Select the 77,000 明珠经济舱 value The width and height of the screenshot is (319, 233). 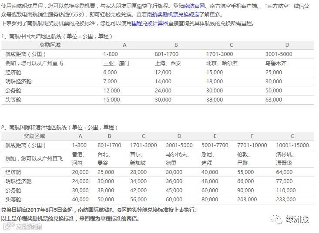(x=284, y=181)
